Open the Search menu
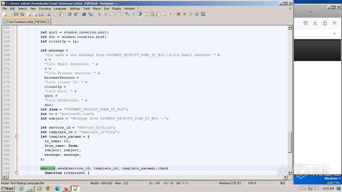The image size is (342, 192). (x=22, y=9)
